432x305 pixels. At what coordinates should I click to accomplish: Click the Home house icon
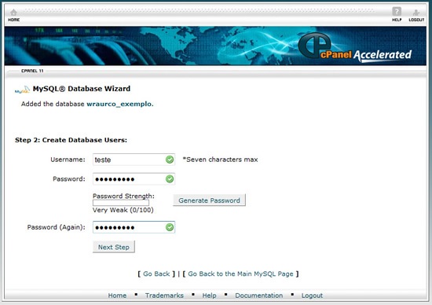13,13
